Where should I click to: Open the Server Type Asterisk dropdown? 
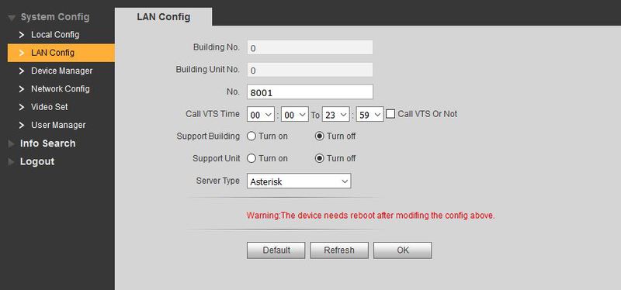(299, 181)
